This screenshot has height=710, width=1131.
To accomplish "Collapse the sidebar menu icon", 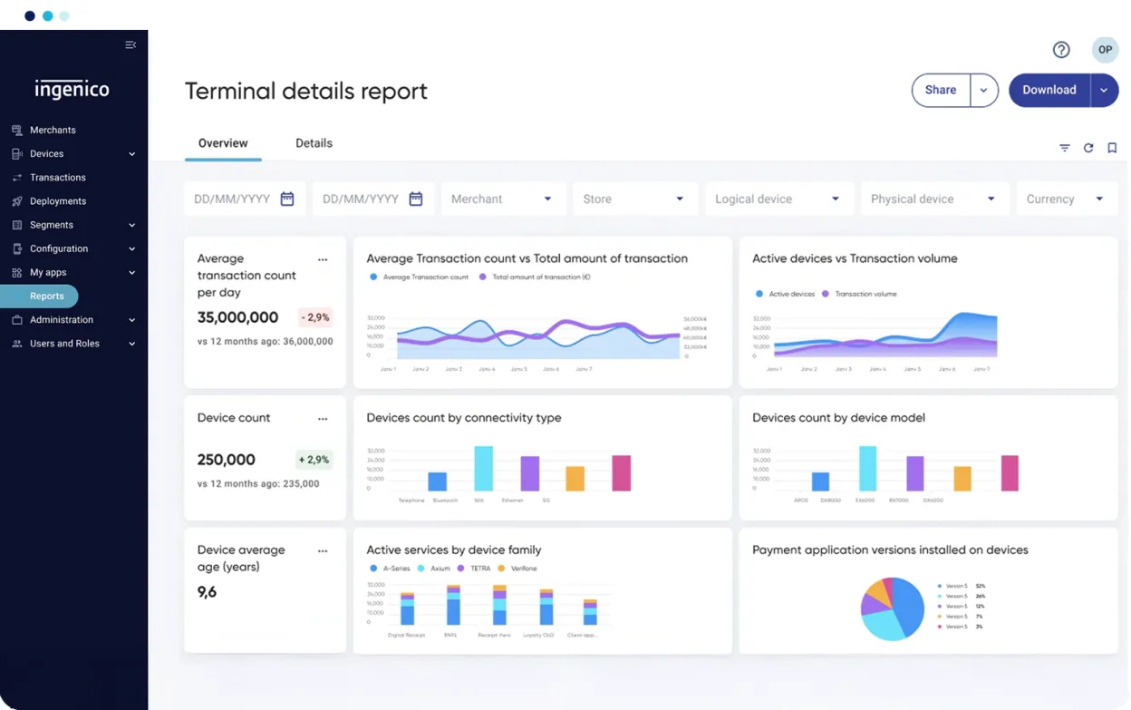I will pyautogui.click(x=130, y=45).
